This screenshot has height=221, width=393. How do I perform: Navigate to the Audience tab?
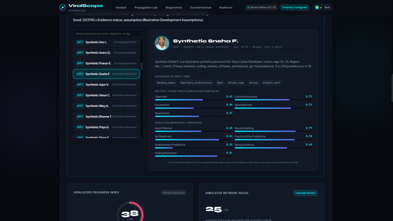(x=226, y=7)
